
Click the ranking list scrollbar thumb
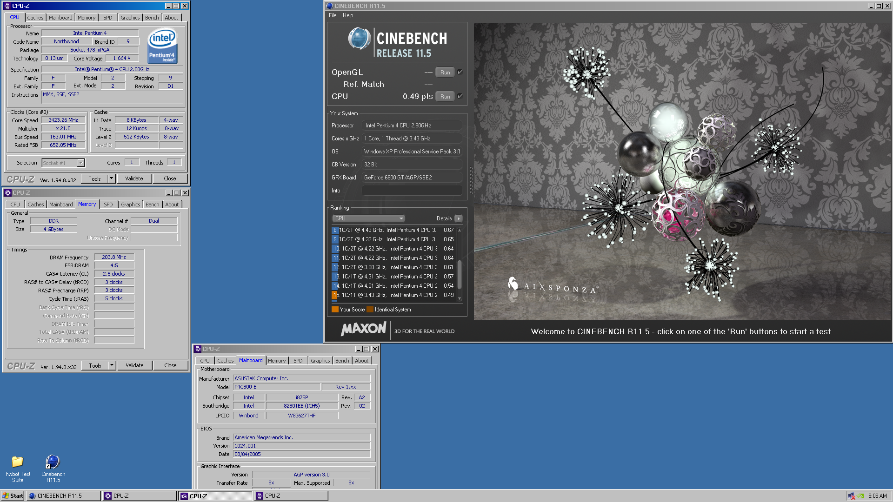pos(460,274)
